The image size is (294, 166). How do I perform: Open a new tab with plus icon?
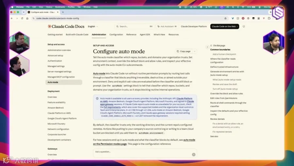63,12
